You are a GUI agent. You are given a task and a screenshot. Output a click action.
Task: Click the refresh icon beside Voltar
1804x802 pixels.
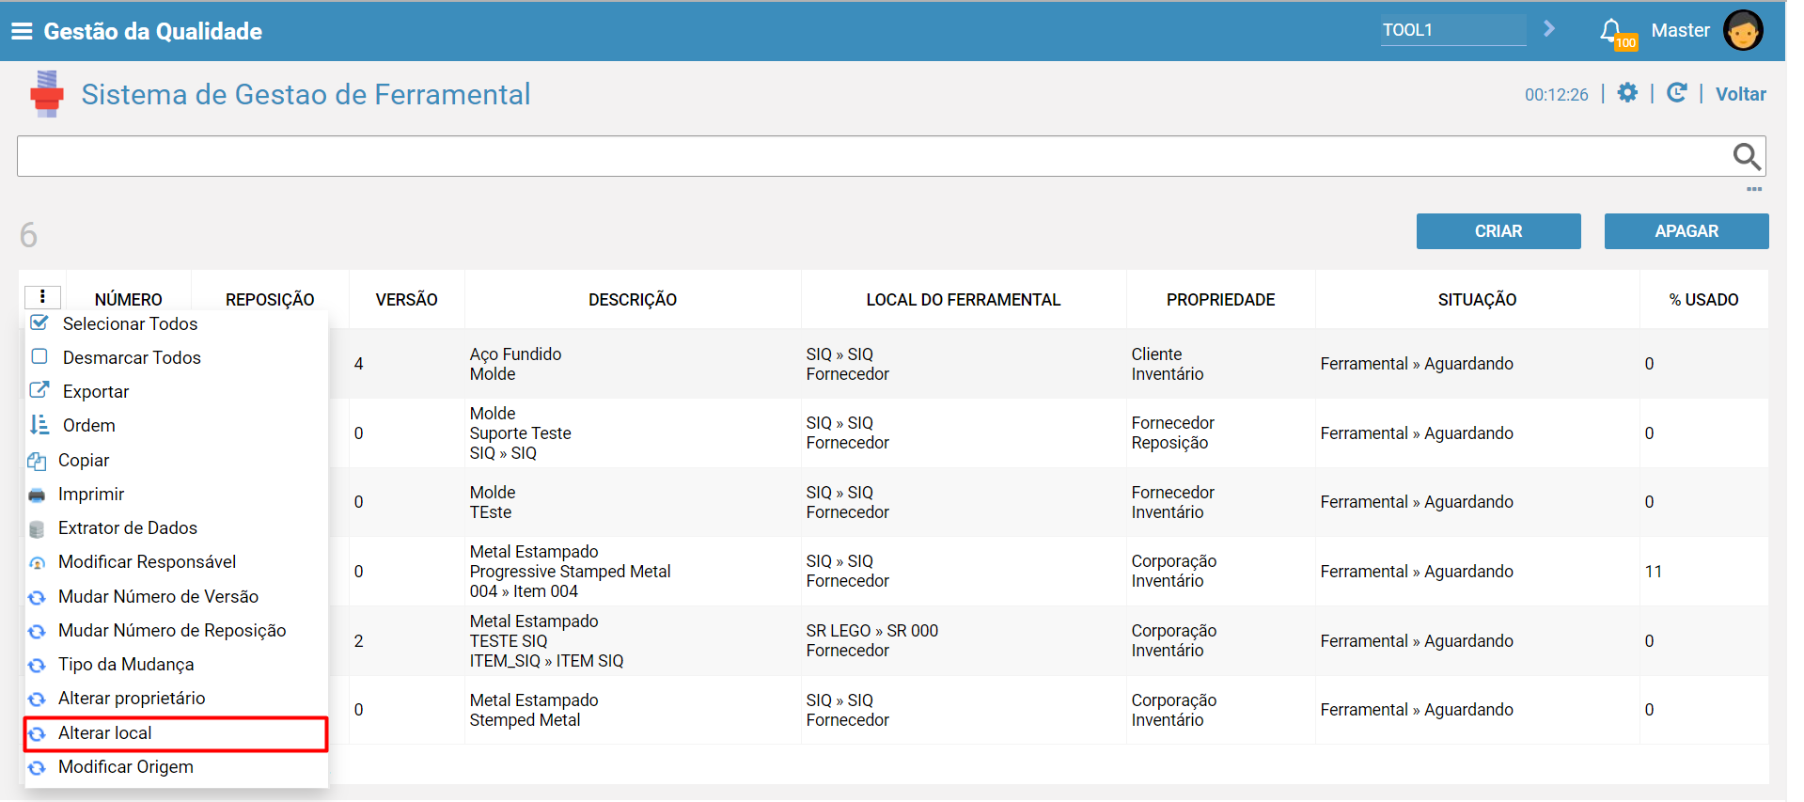(1676, 93)
